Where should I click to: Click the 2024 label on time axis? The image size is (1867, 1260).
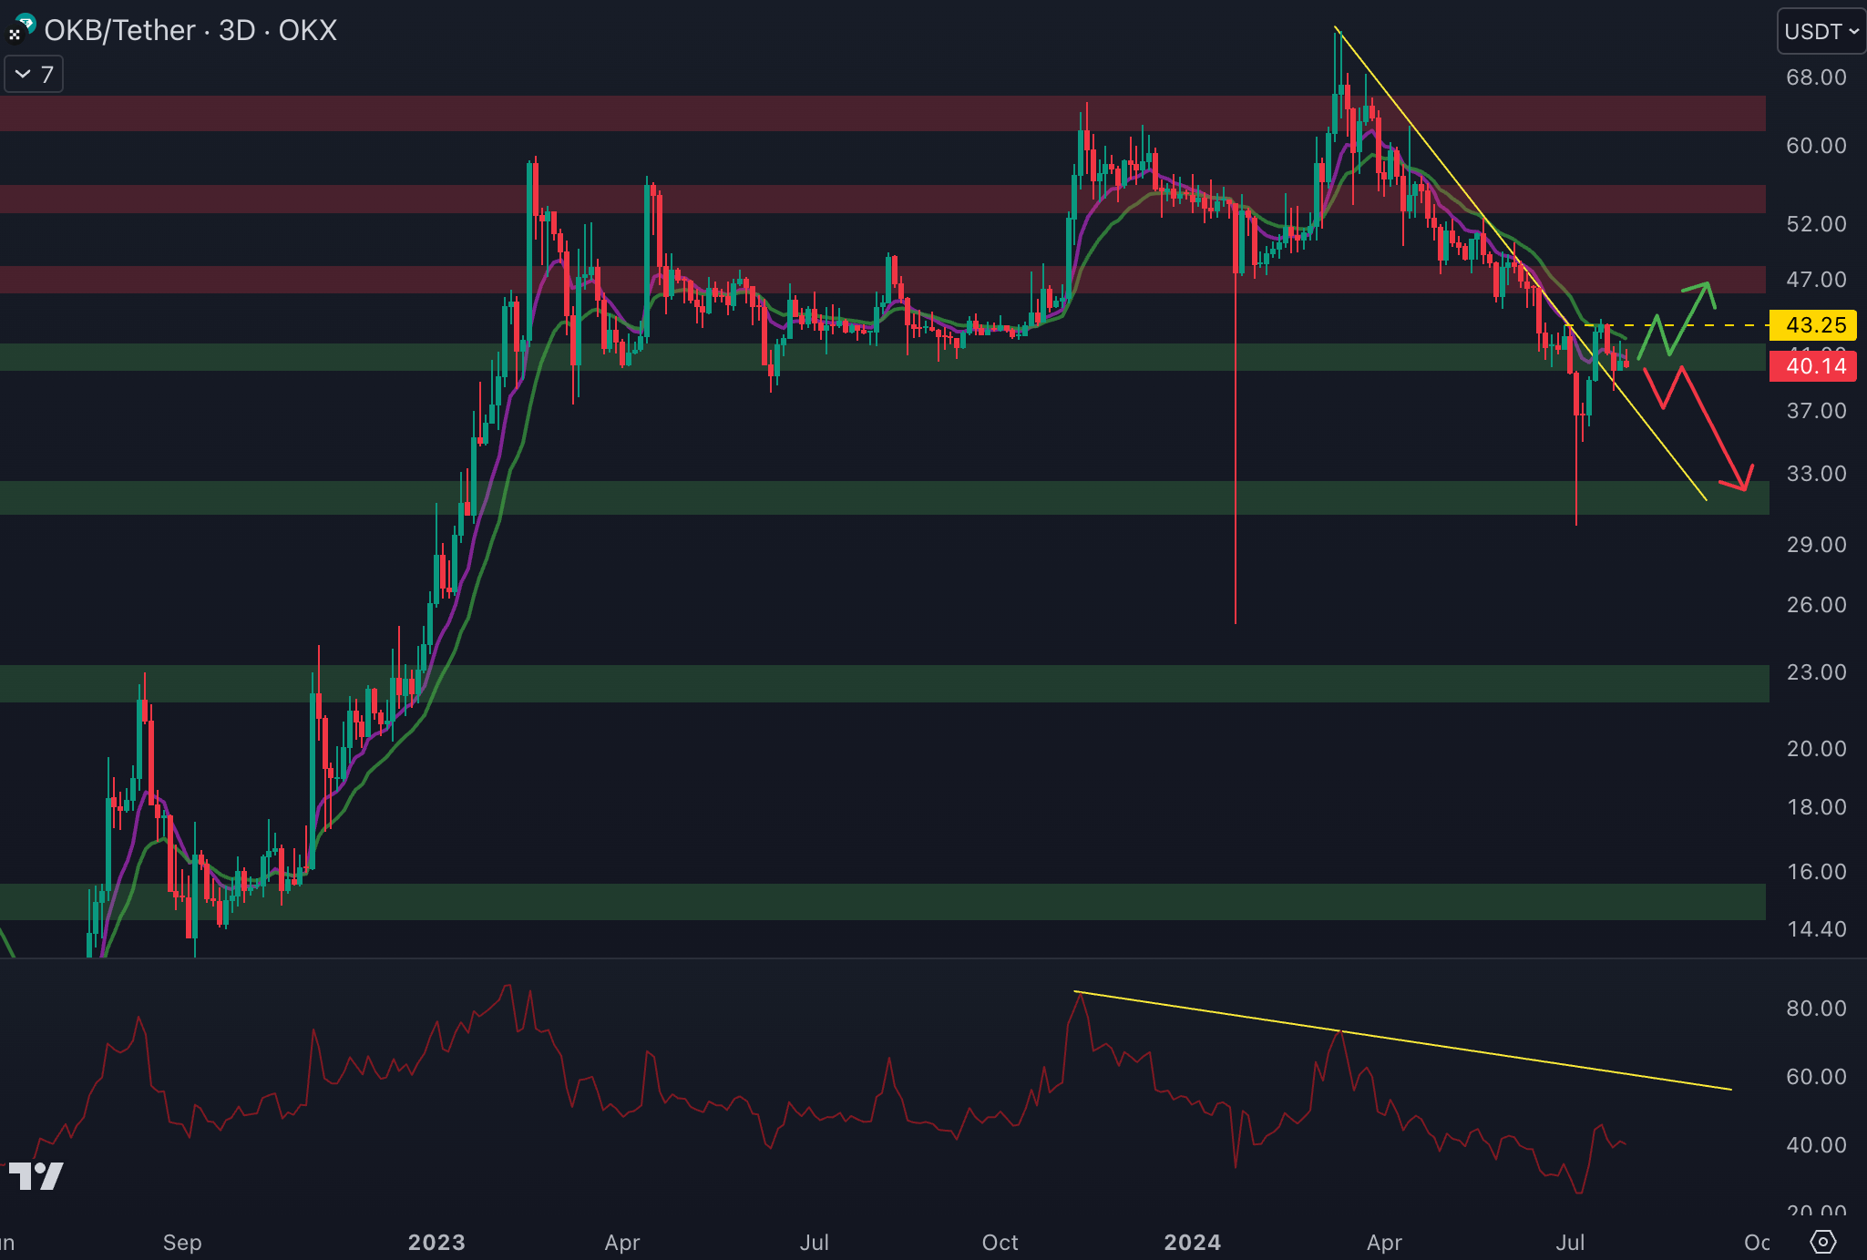pos(1192,1242)
